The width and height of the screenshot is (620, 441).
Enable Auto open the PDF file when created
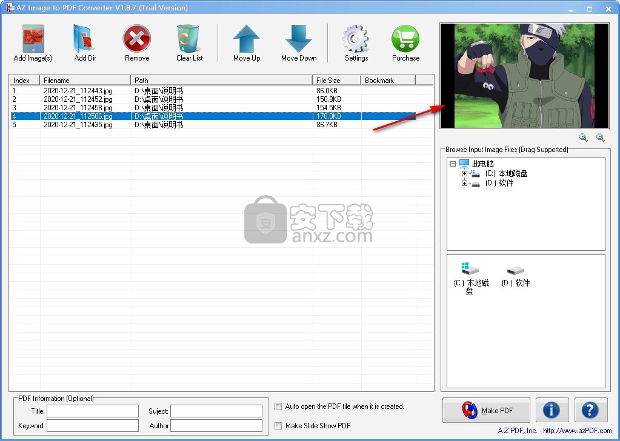pyautogui.click(x=278, y=406)
